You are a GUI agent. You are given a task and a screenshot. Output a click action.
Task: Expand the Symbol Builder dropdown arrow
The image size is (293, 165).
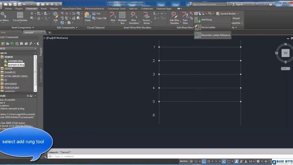click(238, 14)
